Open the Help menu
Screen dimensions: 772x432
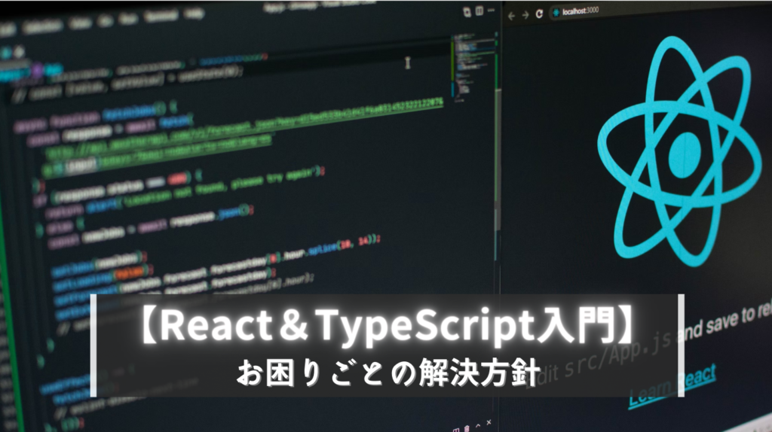[x=194, y=14]
